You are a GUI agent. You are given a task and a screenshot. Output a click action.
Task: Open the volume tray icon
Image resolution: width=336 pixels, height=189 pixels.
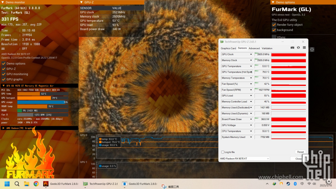(314, 184)
